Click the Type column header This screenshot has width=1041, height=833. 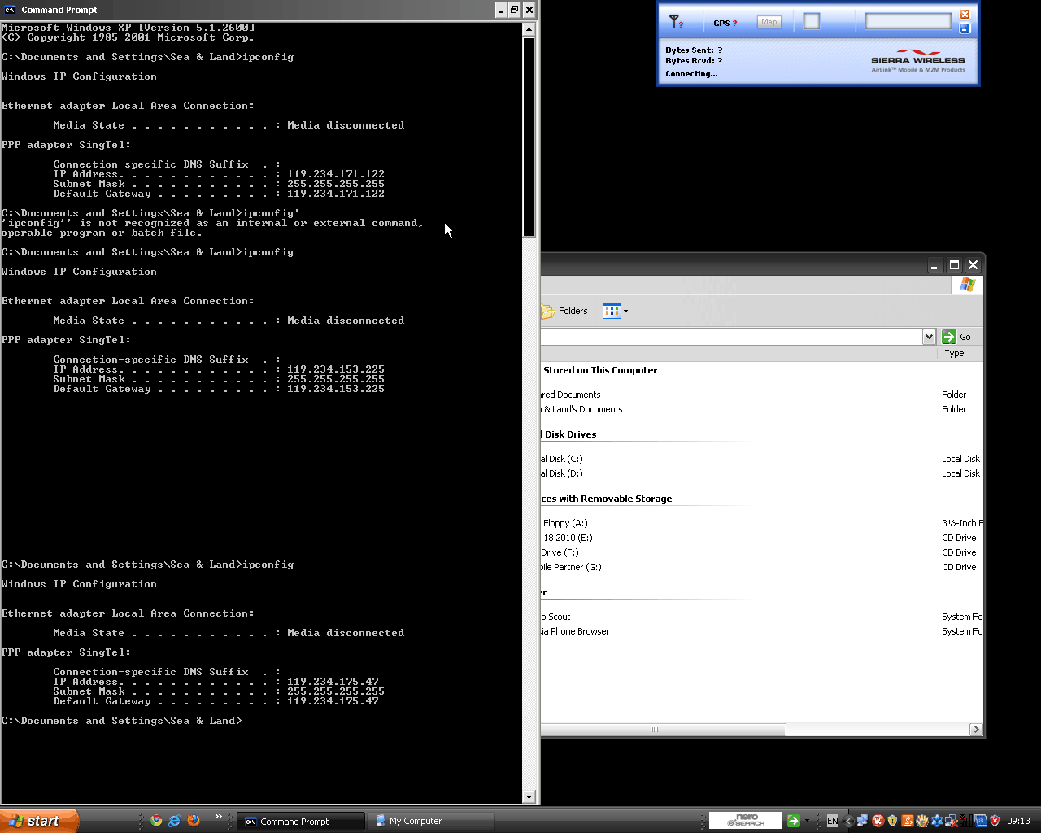[954, 353]
